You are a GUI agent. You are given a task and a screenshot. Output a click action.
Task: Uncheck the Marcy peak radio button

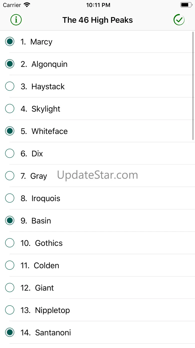point(10,42)
